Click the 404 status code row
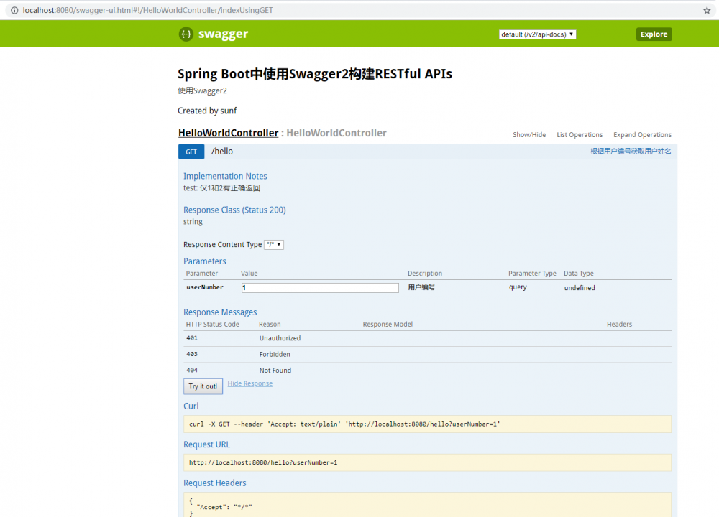 [427, 371]
